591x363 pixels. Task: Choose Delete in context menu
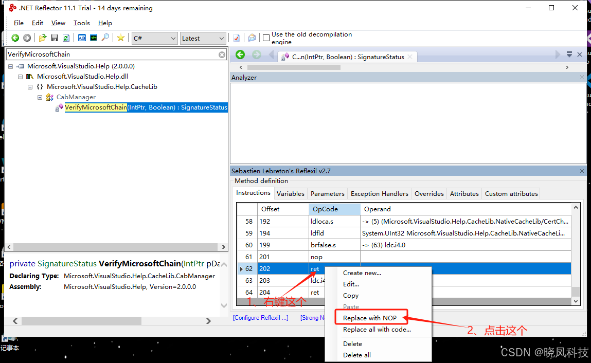(352, 343)
